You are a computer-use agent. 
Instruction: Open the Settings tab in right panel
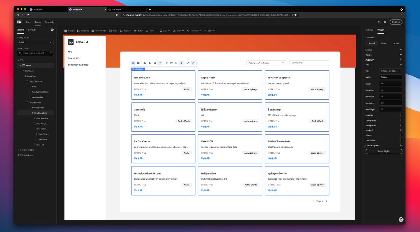tap(370, 30)
